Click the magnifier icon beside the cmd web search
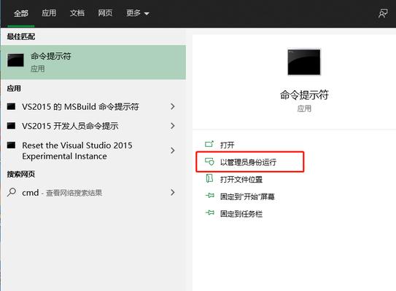The image size is (396, 291). click(12, 192)
